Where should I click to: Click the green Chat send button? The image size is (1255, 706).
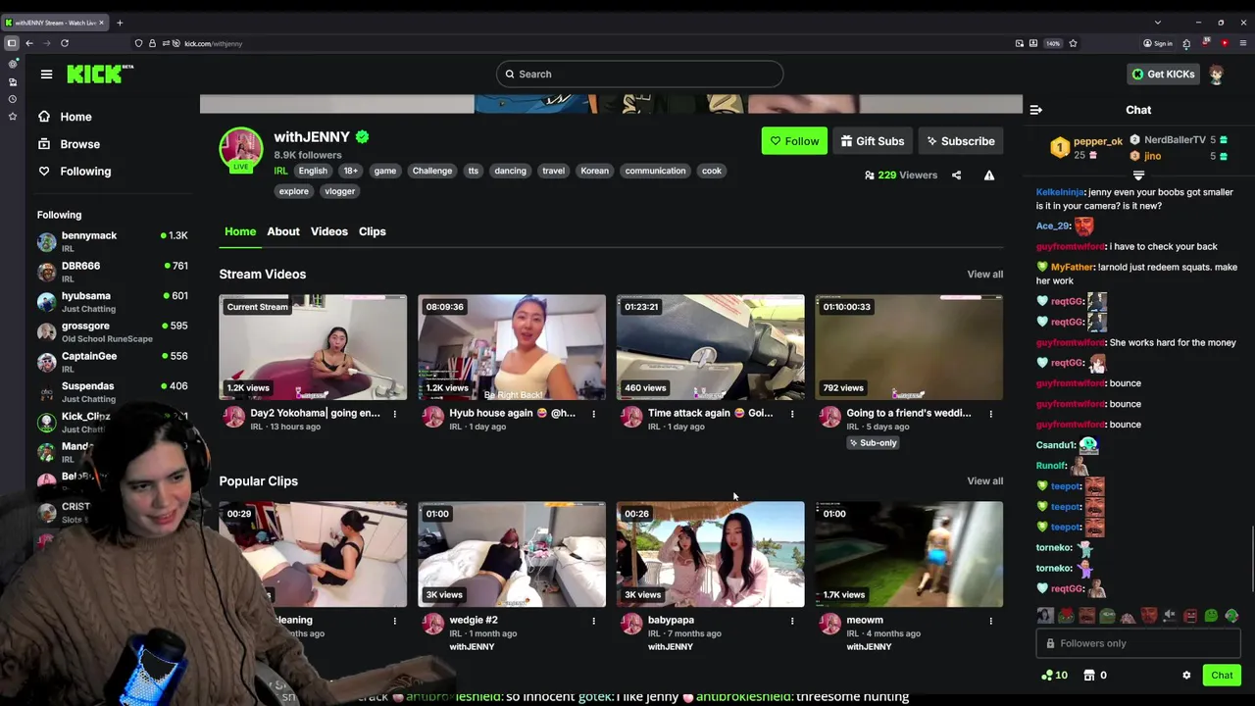click(1222, 676)
